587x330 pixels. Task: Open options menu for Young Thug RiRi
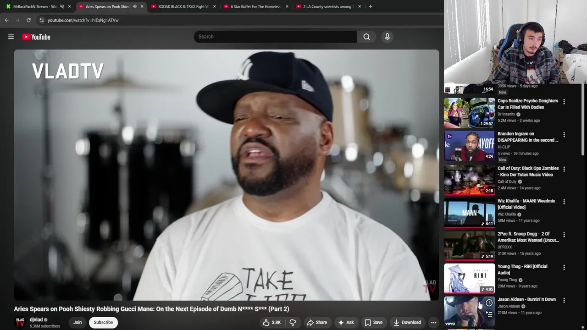pyautogui.click(x=564, y=267)
